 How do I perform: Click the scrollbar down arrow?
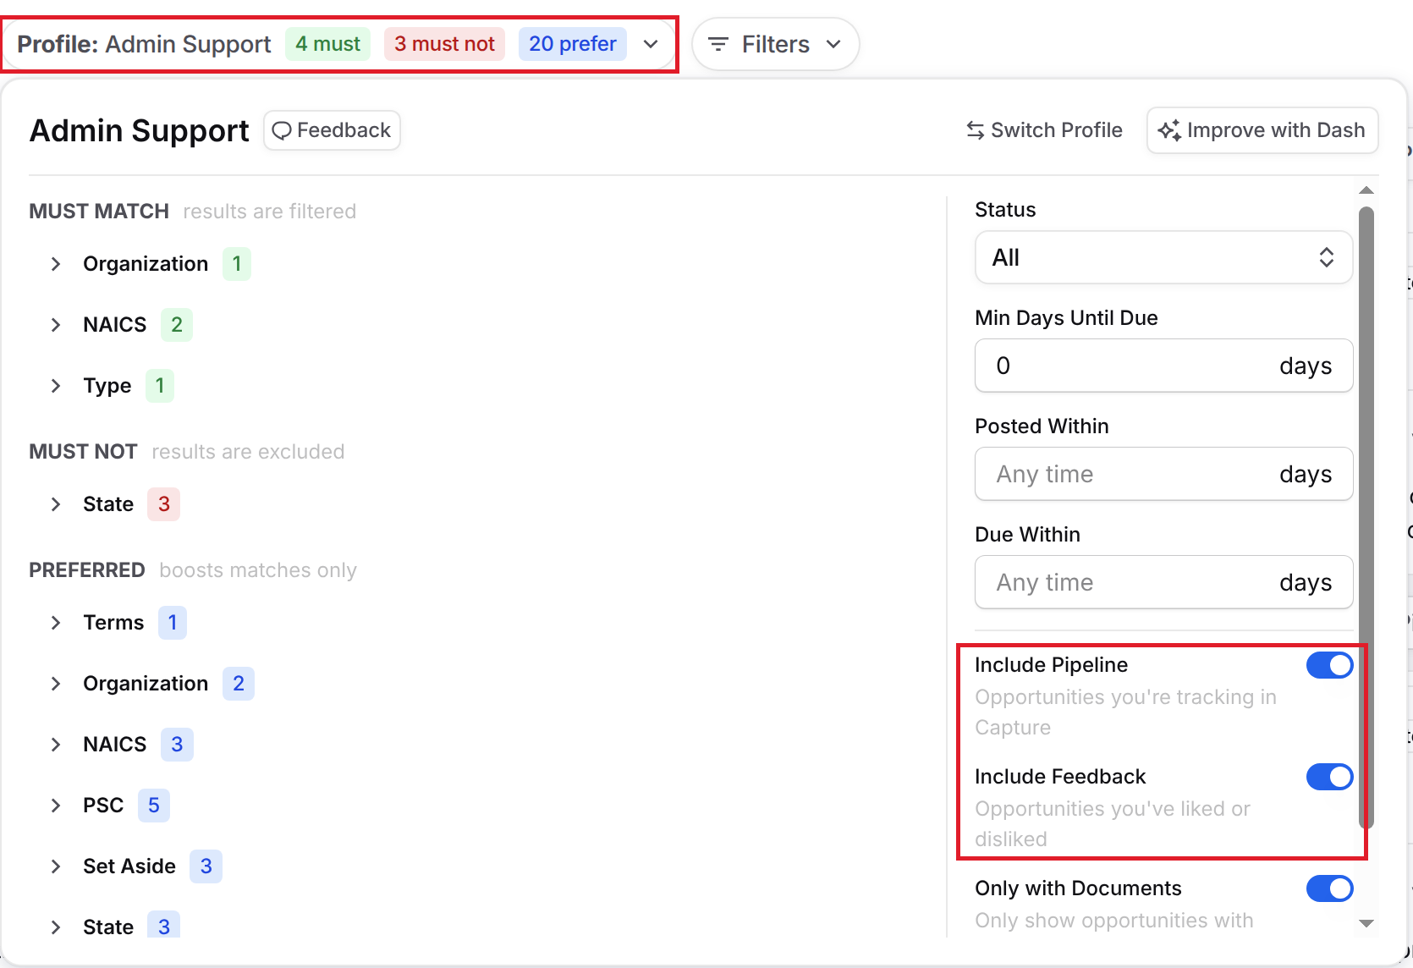click(x=1366, y=923)
